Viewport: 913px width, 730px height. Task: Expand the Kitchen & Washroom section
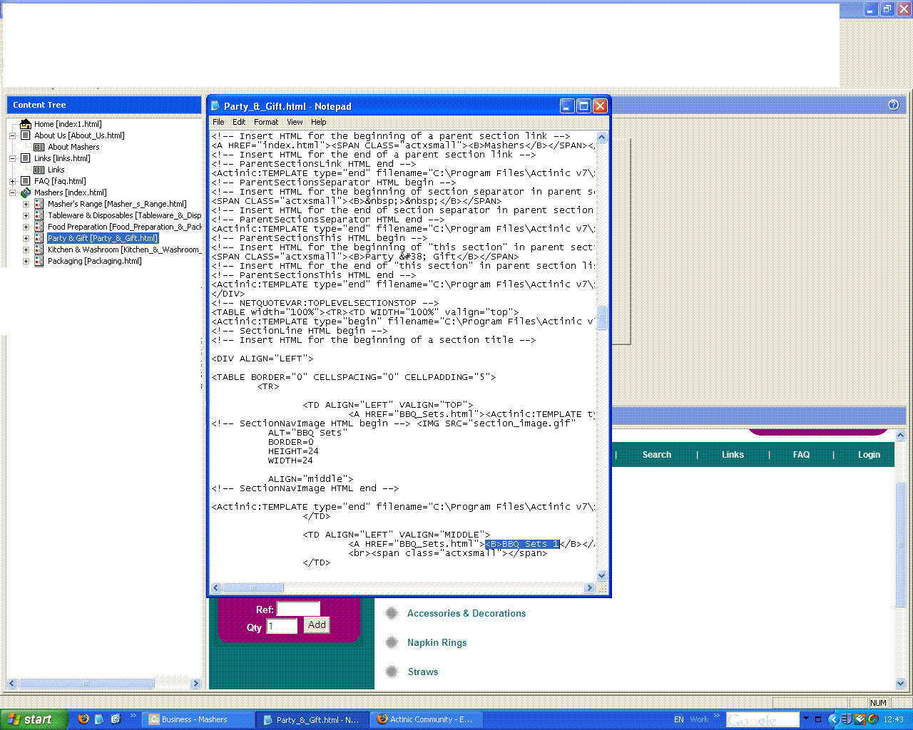click(26, 250)
